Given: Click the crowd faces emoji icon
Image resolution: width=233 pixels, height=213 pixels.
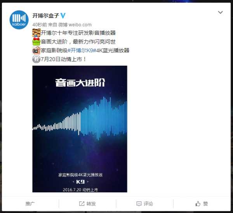Looking at the screenshot, I should 37,33.
